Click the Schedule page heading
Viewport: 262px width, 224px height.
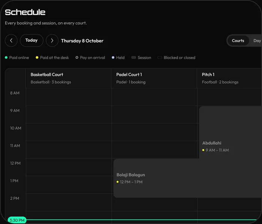pyautogui.click(x=25, y=12)
